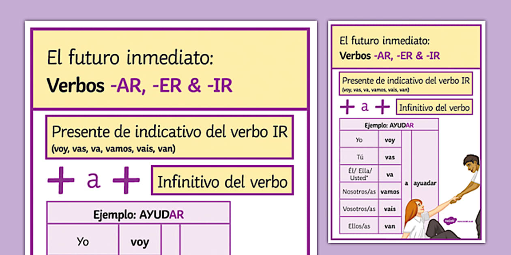
Task: Click the bold 'voy' cell in large table
Action: (140, 242)
